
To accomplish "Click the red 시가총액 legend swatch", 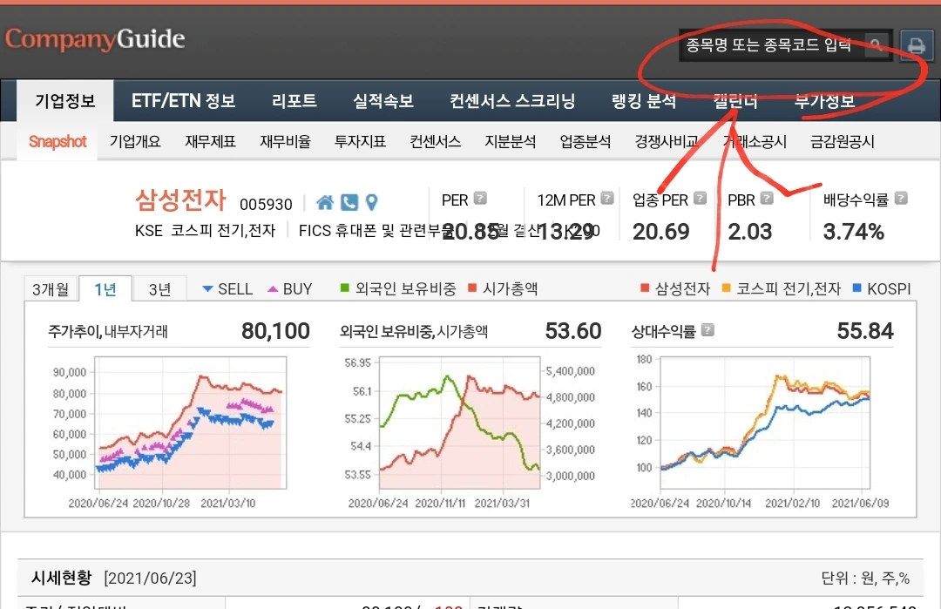I will [x=471, y=288].
